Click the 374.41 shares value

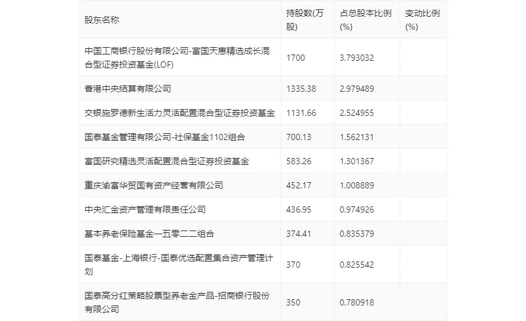tap(298, 234)
